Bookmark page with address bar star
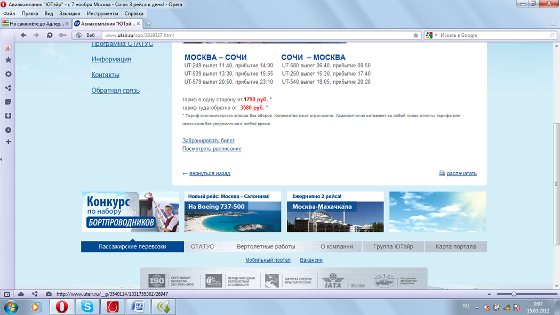This screenshot has width=560, height=315. [x=415, y=35]
